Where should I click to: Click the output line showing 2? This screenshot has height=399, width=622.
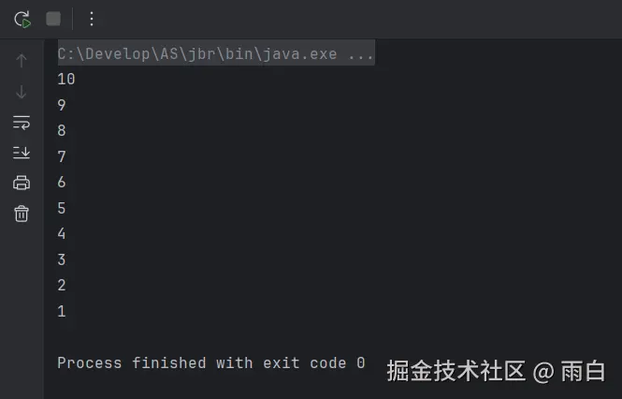pyautogui.click(x=62, y=285)
